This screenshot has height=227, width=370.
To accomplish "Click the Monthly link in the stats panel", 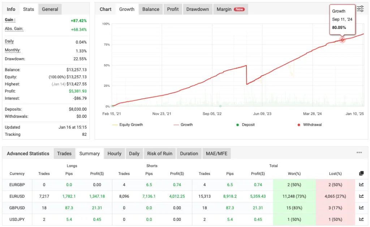I will [12, 50].
